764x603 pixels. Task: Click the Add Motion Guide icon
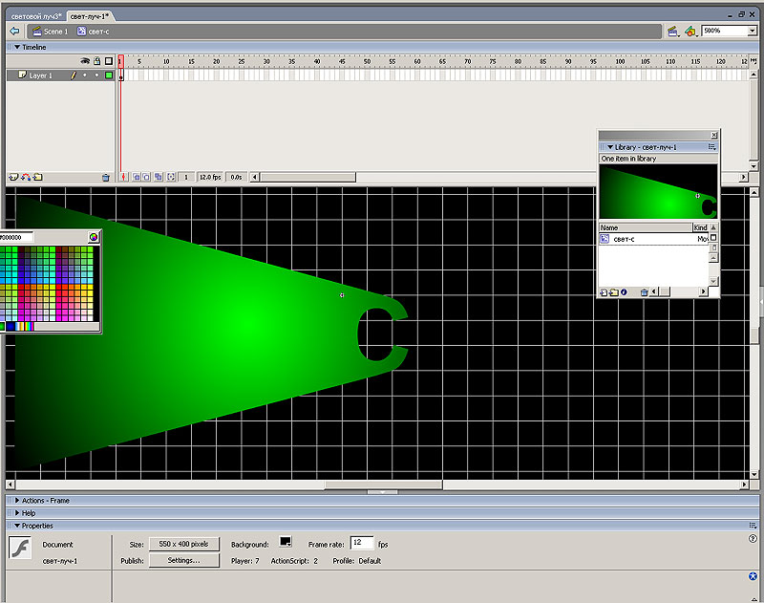pos(26,177)
